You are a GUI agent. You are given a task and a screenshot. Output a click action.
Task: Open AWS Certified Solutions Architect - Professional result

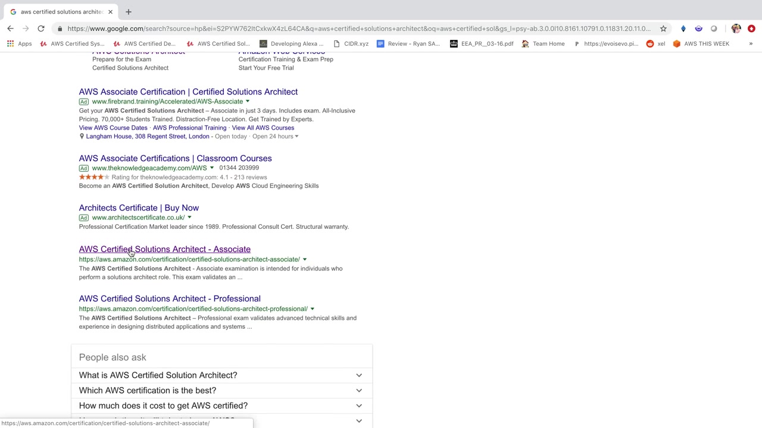[x=170, y=298]
